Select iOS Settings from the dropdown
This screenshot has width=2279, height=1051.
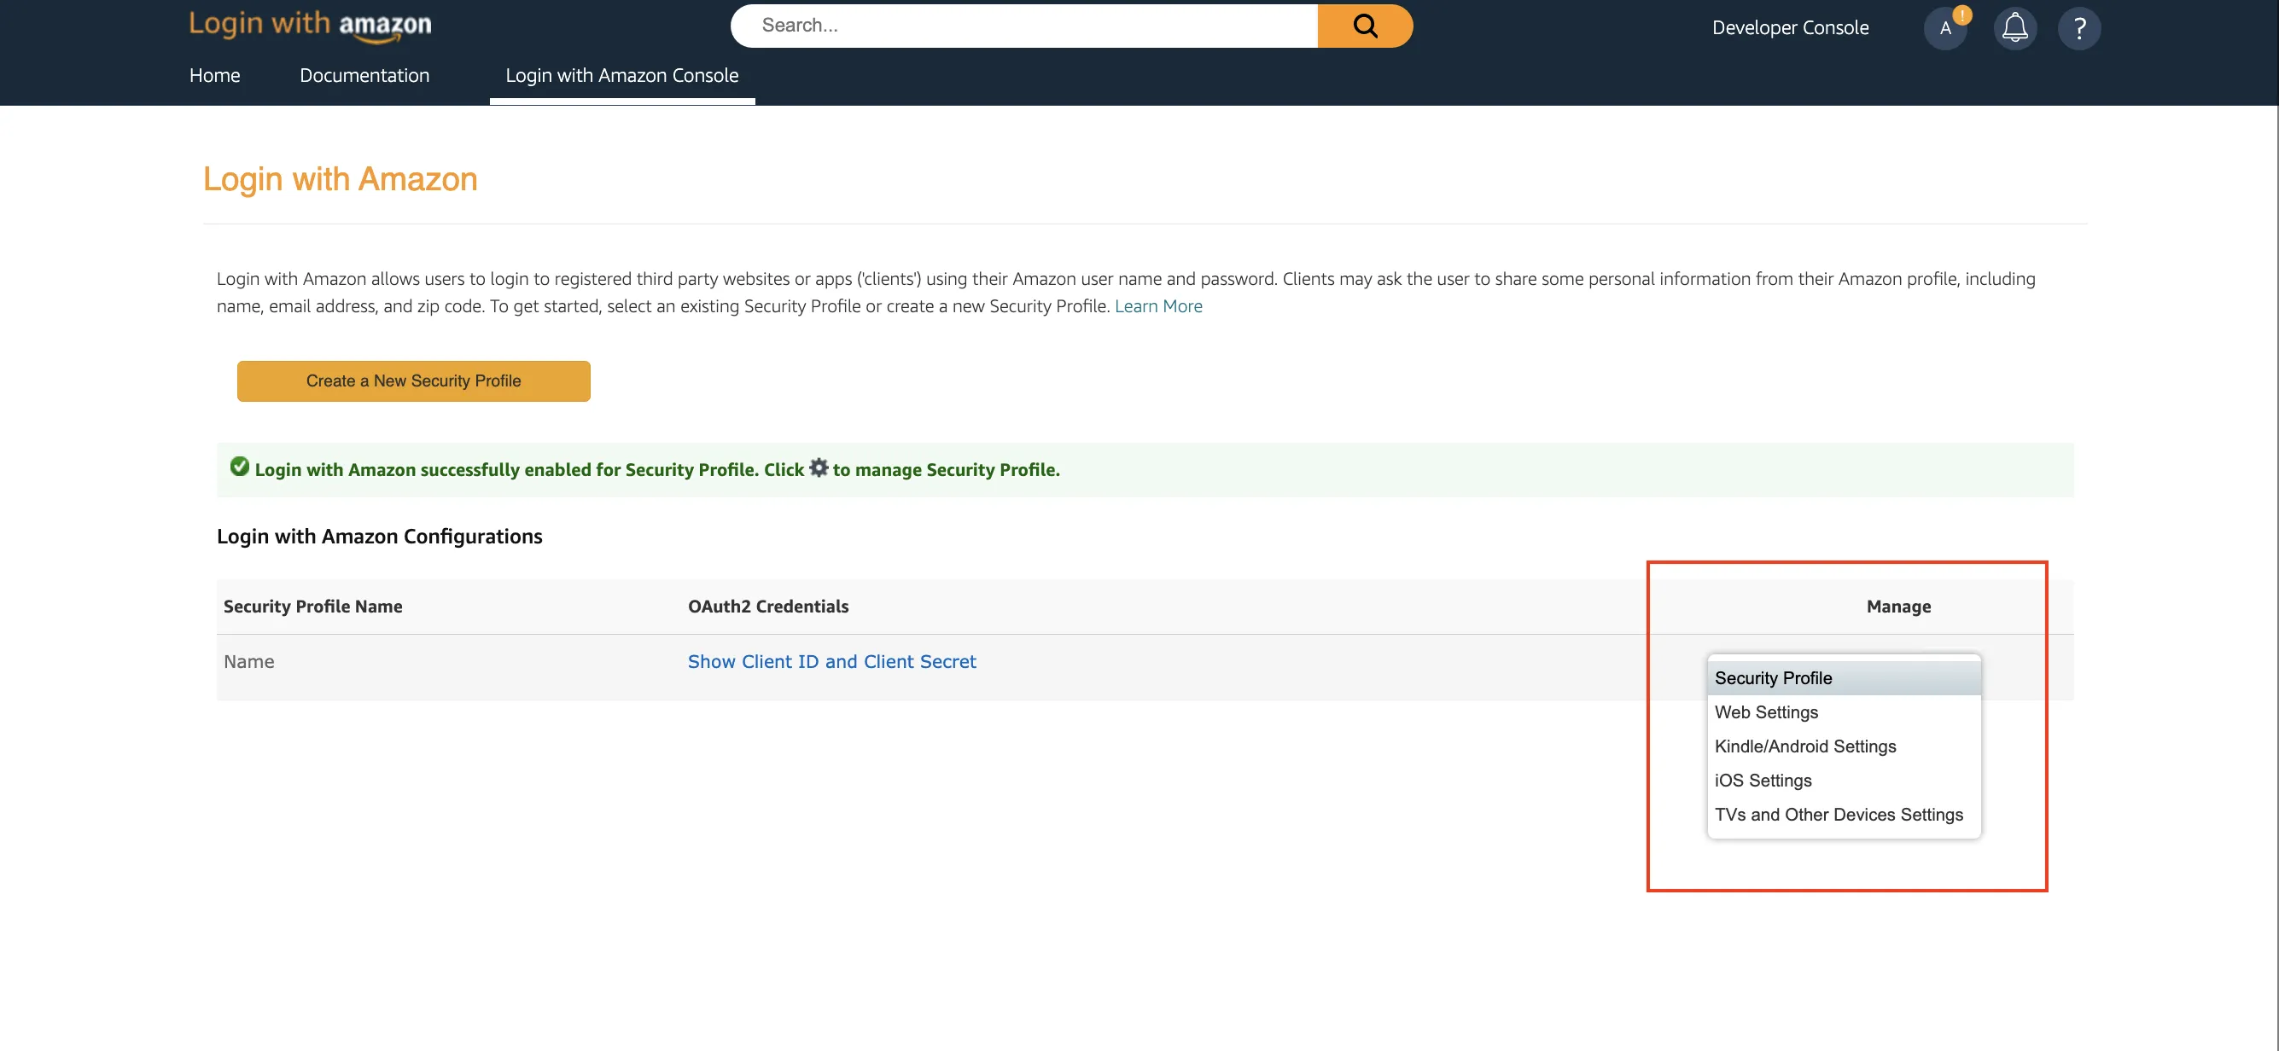(x=1763, y=780)
